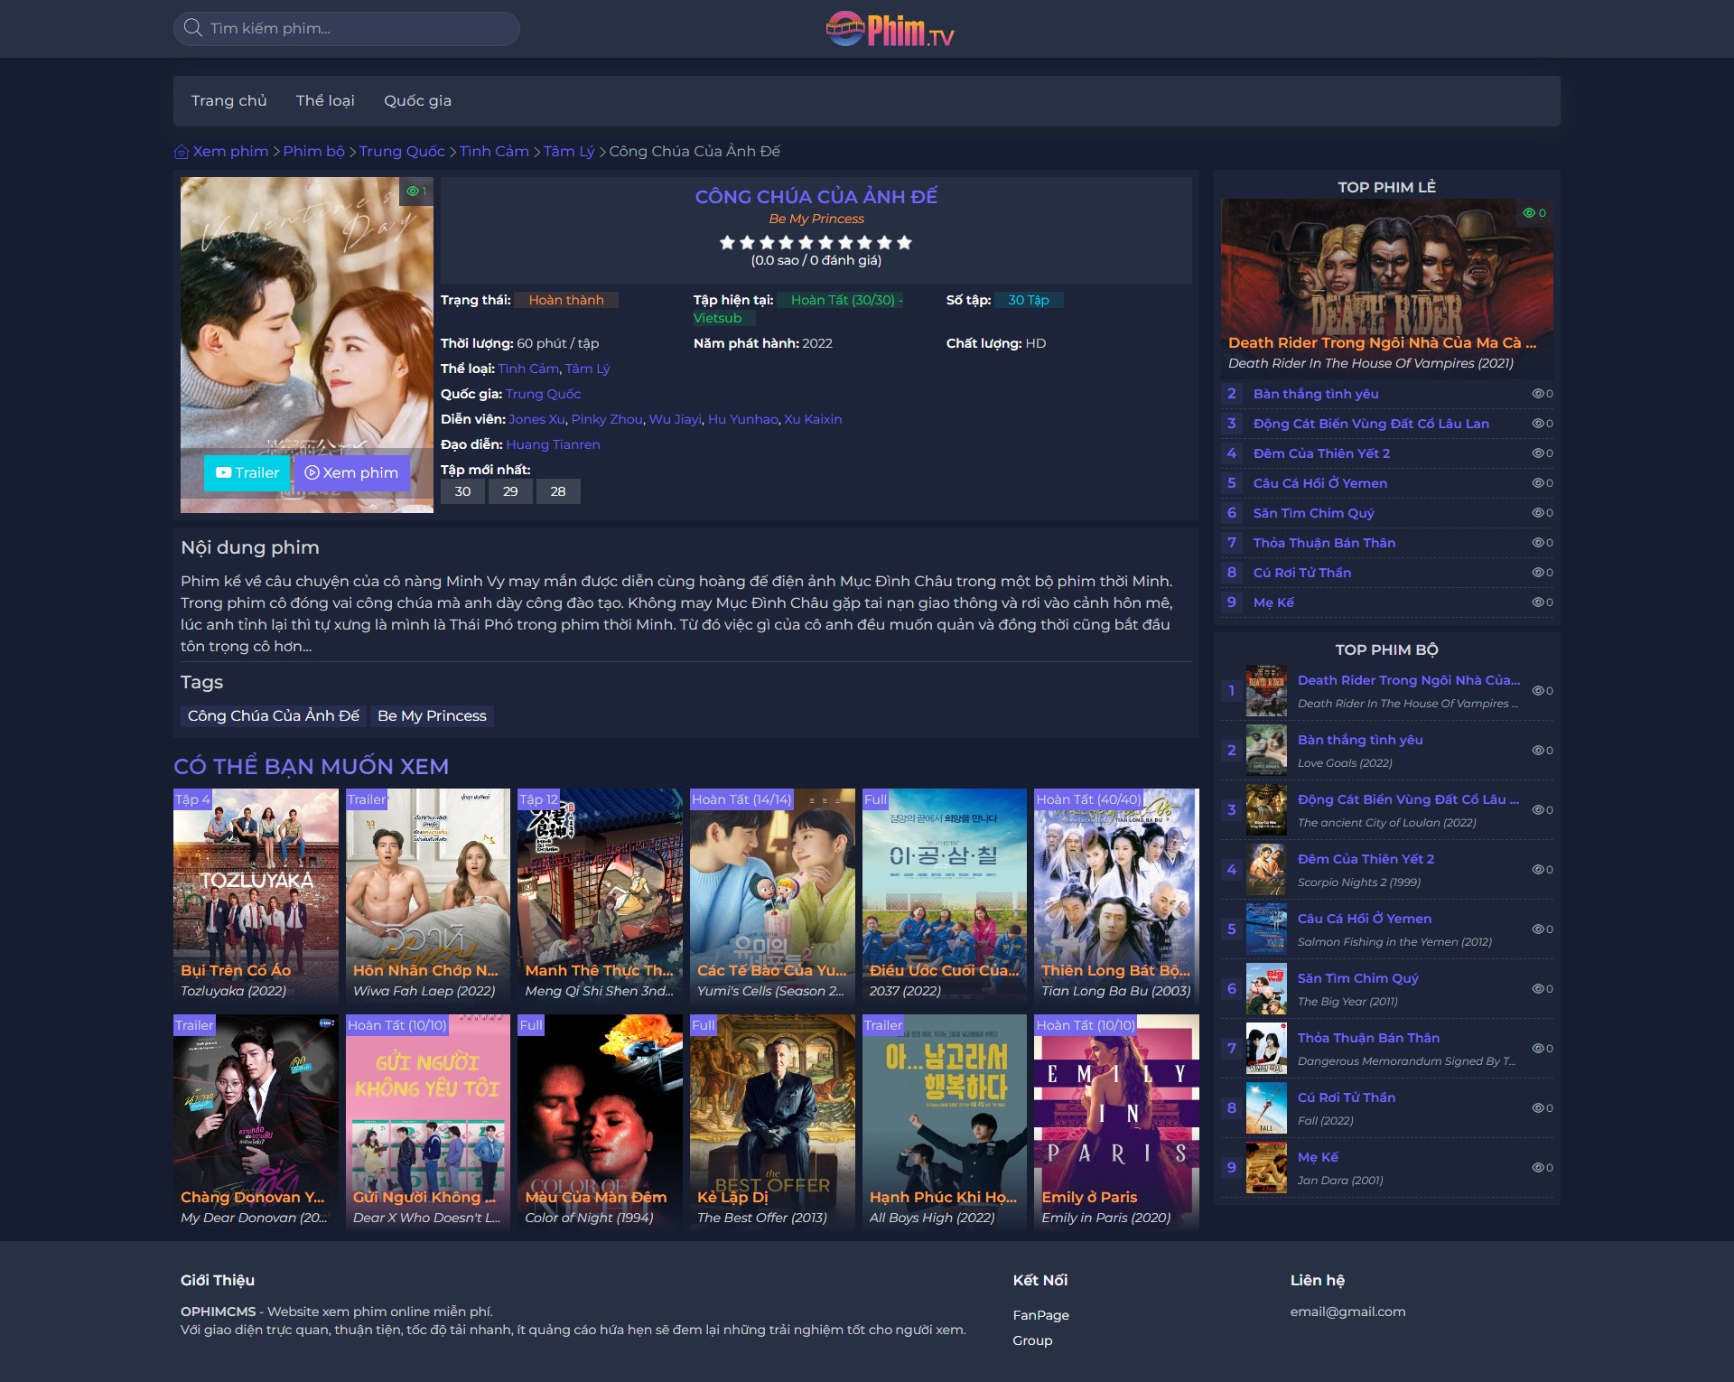
Task: Open Manh Thê Thực Thần thumbnail
Action: (600, 895)
